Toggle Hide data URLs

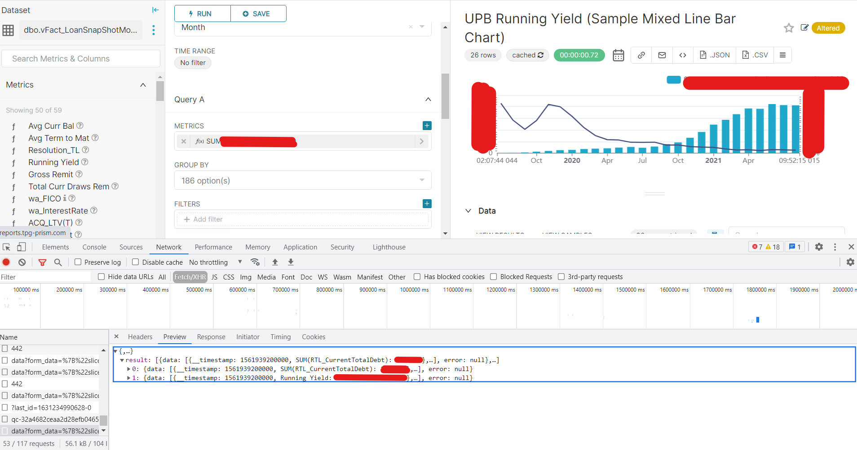pos(101,276)
